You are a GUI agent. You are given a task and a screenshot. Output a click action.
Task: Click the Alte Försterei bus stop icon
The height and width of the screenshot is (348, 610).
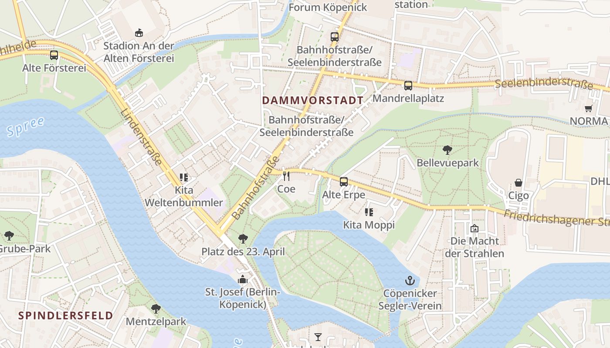point(54,55)
